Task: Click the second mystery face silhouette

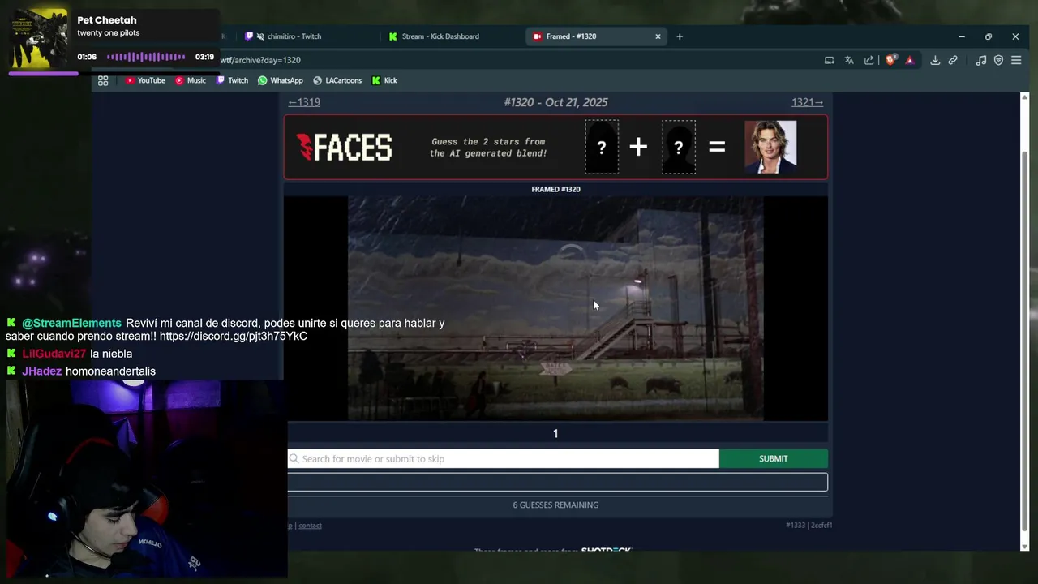Action: (679, 147)
